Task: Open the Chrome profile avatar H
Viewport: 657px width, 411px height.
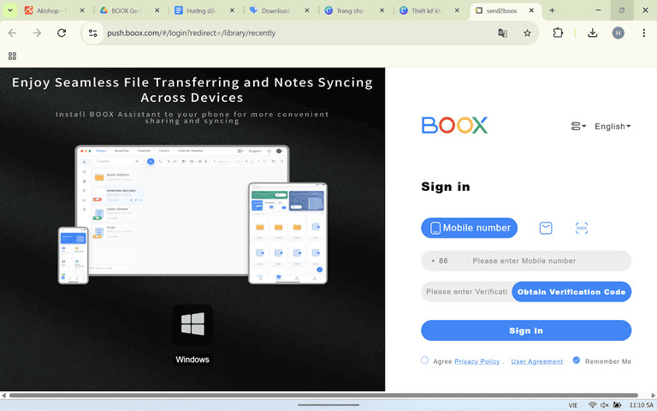Action: (x=618, y=33)
